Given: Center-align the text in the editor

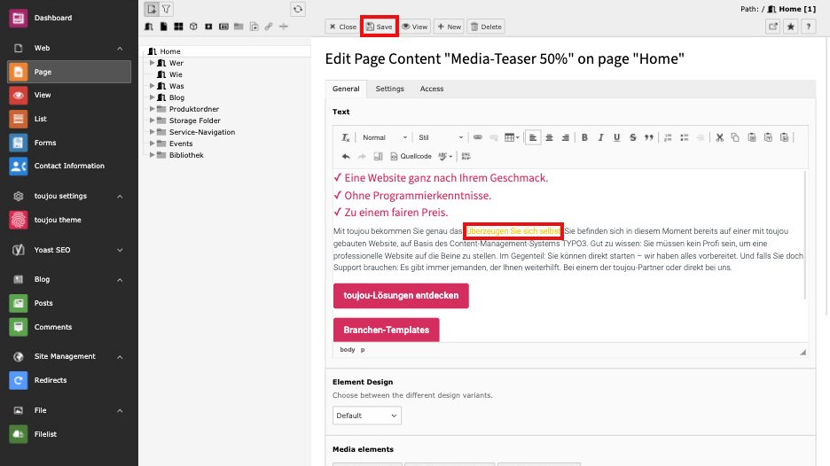Looking at the screenshot, I should coord(549,137).
